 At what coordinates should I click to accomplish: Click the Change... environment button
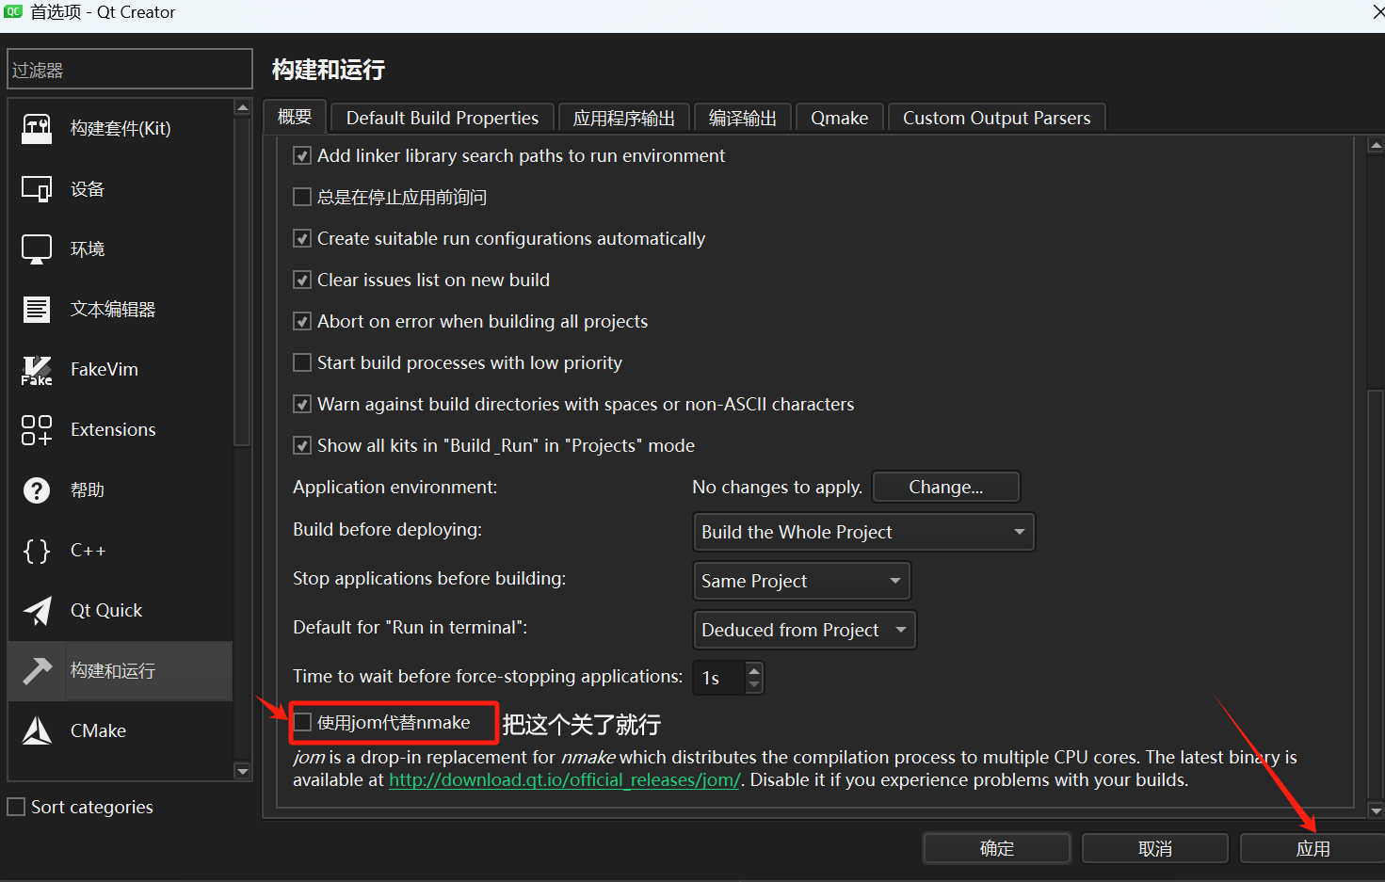[x=946, y=487]
